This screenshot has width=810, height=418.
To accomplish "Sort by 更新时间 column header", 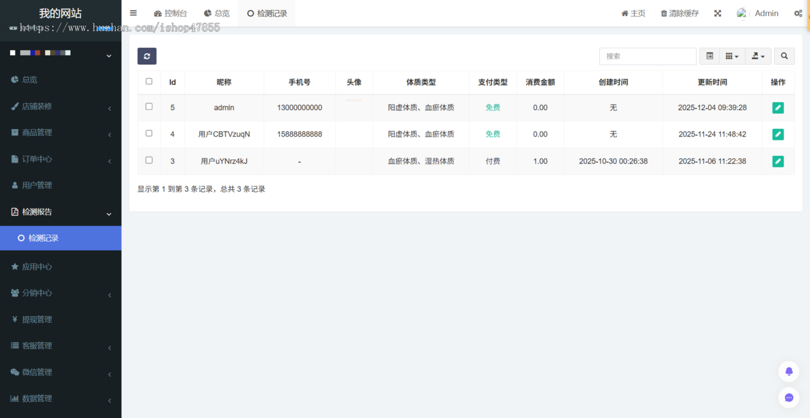I will click(712, 82).
